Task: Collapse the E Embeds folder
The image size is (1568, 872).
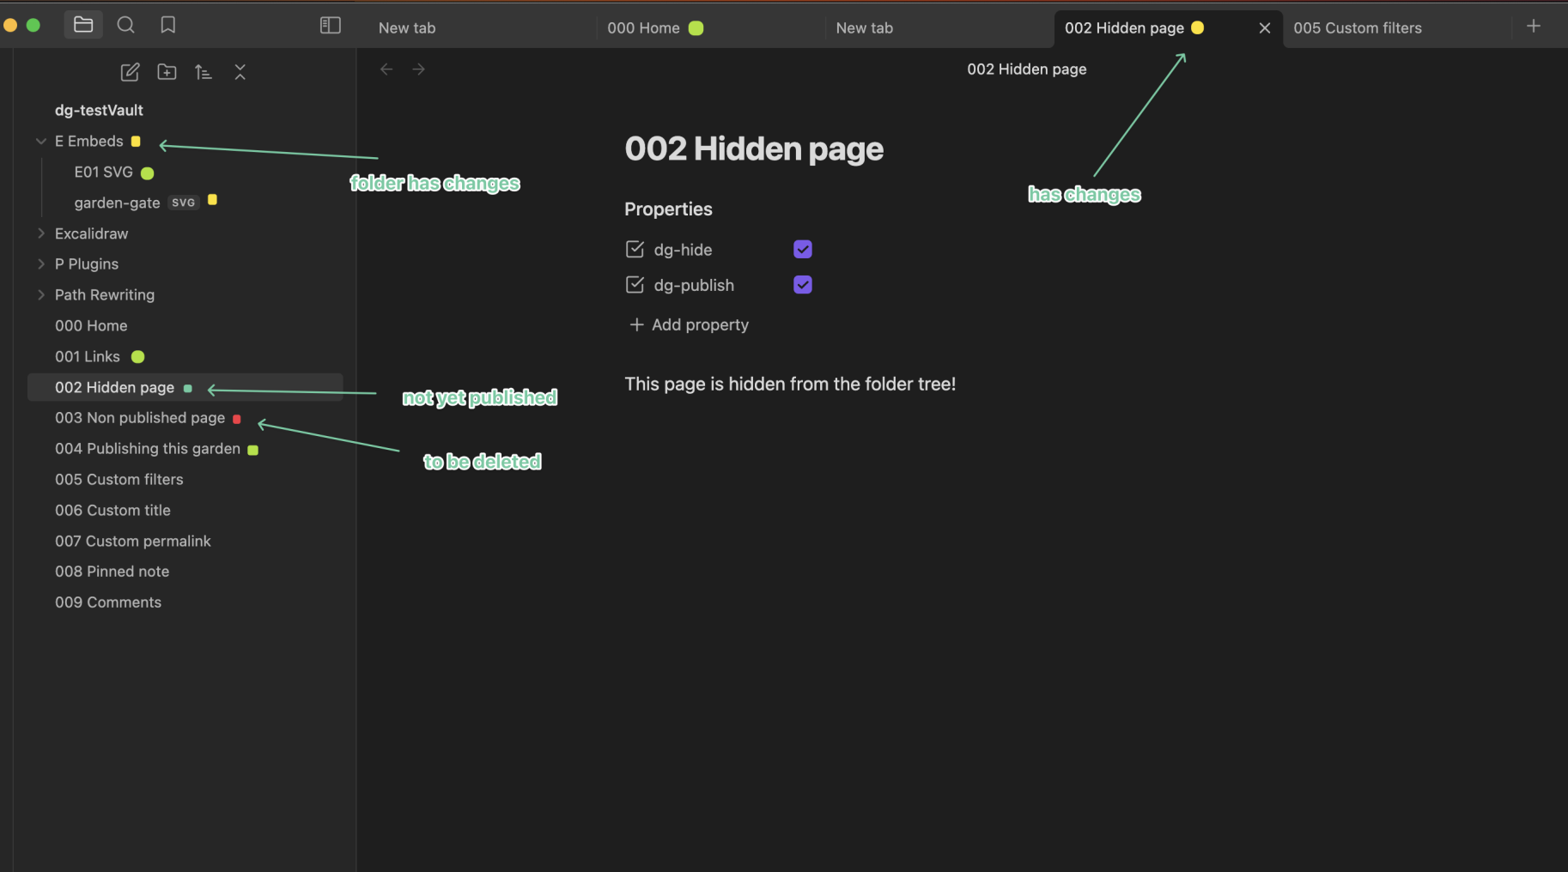Action: coord(40,141)
